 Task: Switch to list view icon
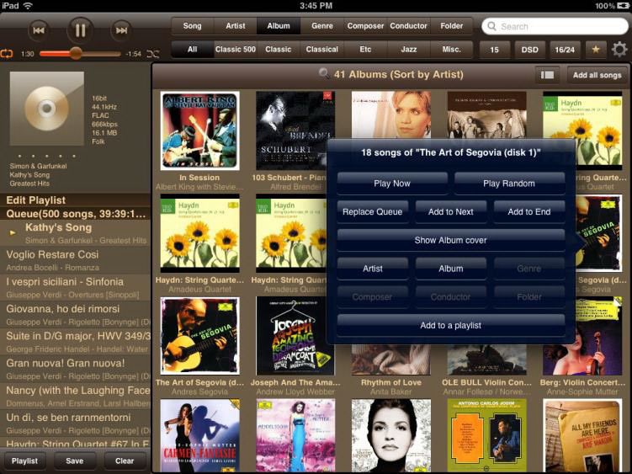coord(548,75)
